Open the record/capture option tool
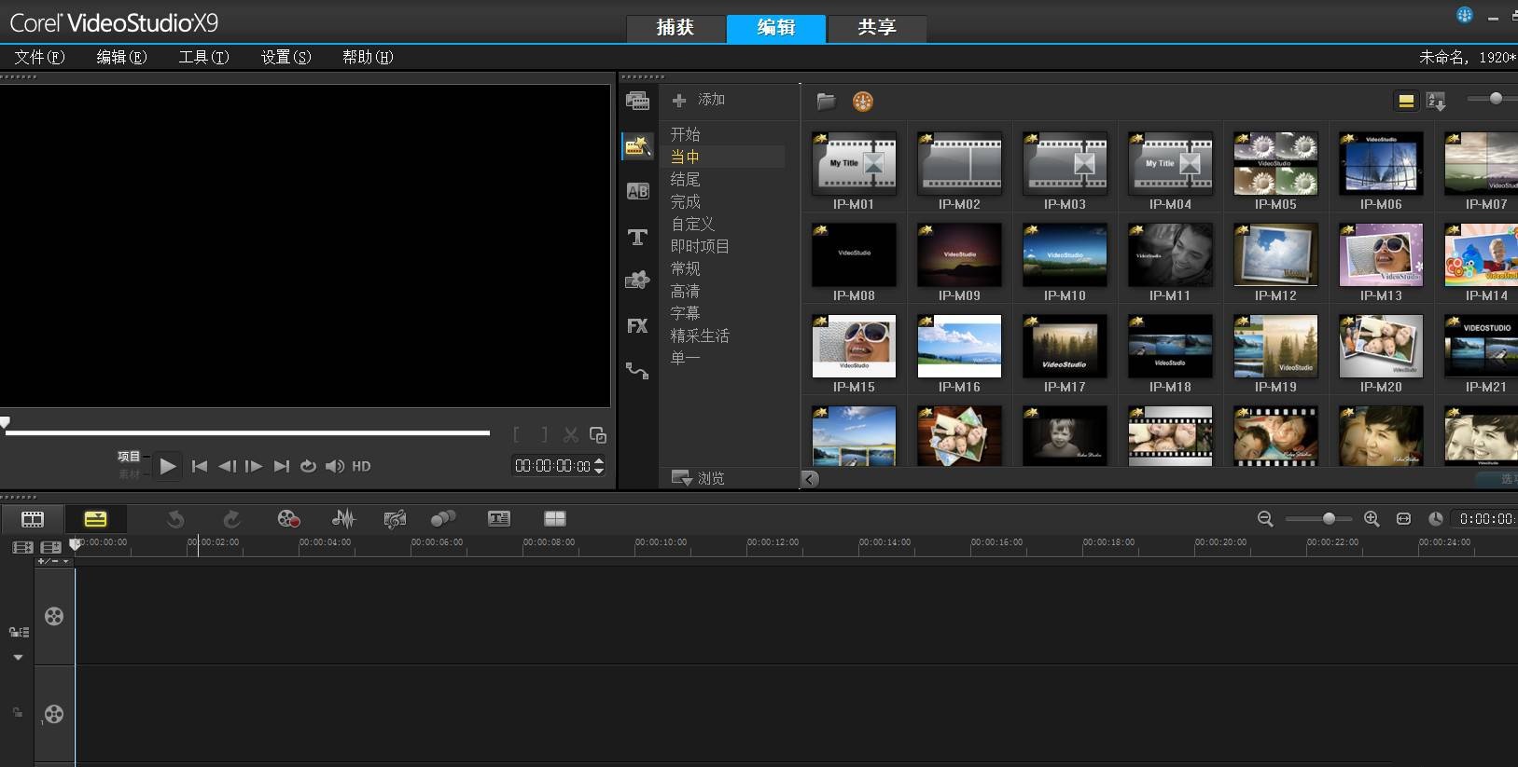The height and width of the screenshot is (767, 1518). click(x=288, y=519)
